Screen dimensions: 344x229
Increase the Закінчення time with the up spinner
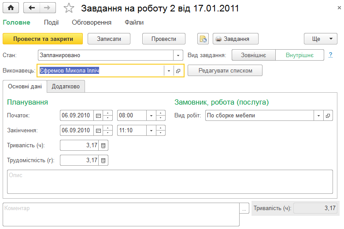[161, 128]
